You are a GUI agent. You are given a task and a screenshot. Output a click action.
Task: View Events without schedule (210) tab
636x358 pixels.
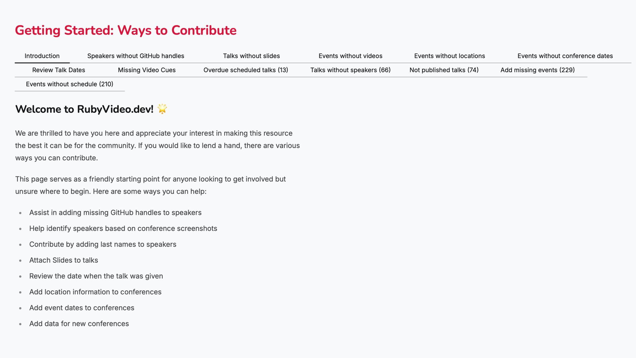70,84
